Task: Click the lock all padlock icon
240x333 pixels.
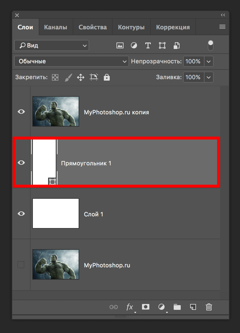Action: pyautogui.click(x=107, y=77)
